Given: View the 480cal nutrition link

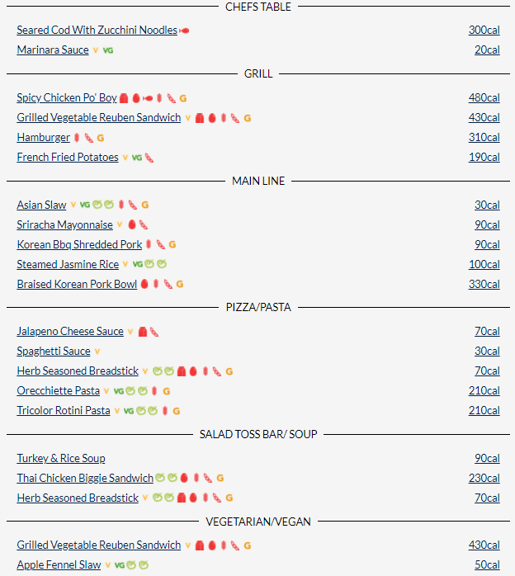Looking at the screenshot, I should [x=484, y=98].
